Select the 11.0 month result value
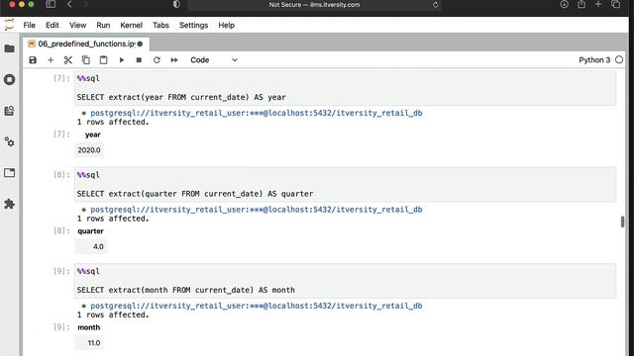Screen dimensions: 634x356 pyautogui.click(x=94, y=343)
